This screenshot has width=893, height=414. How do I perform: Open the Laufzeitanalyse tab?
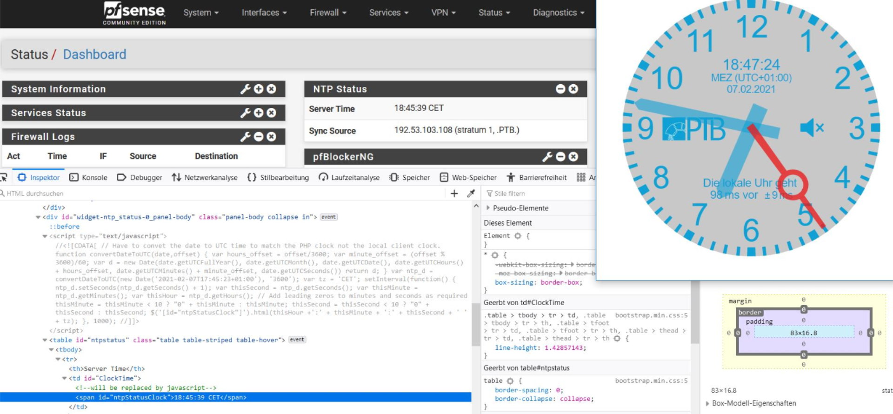[349, 177]
